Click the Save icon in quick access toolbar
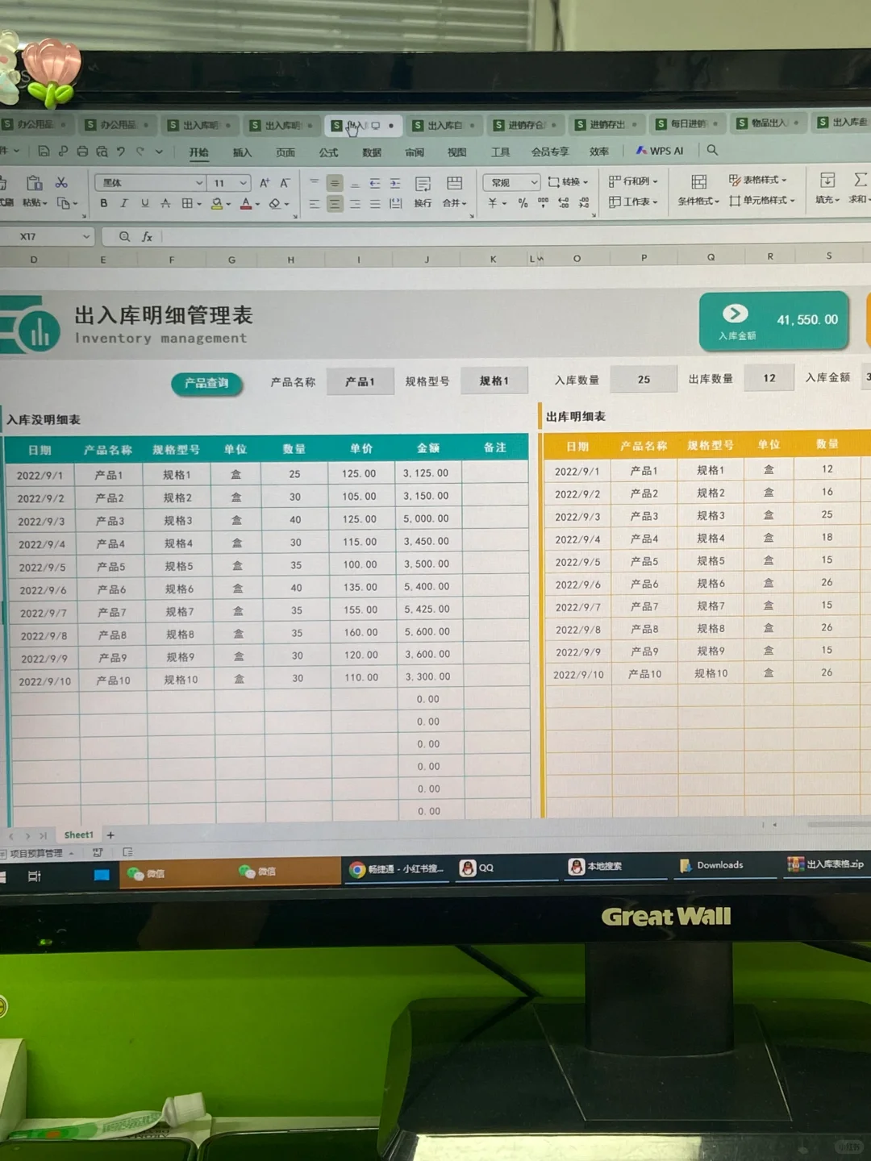This screenshot has width=871, height=1161. point(44,151)
